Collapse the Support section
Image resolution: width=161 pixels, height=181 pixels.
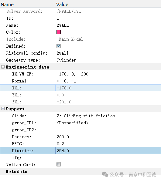pos(3,109)
